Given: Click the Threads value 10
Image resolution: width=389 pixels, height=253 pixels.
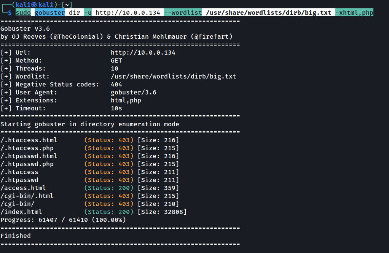Looking at the screenshot, I should point(115,69).
